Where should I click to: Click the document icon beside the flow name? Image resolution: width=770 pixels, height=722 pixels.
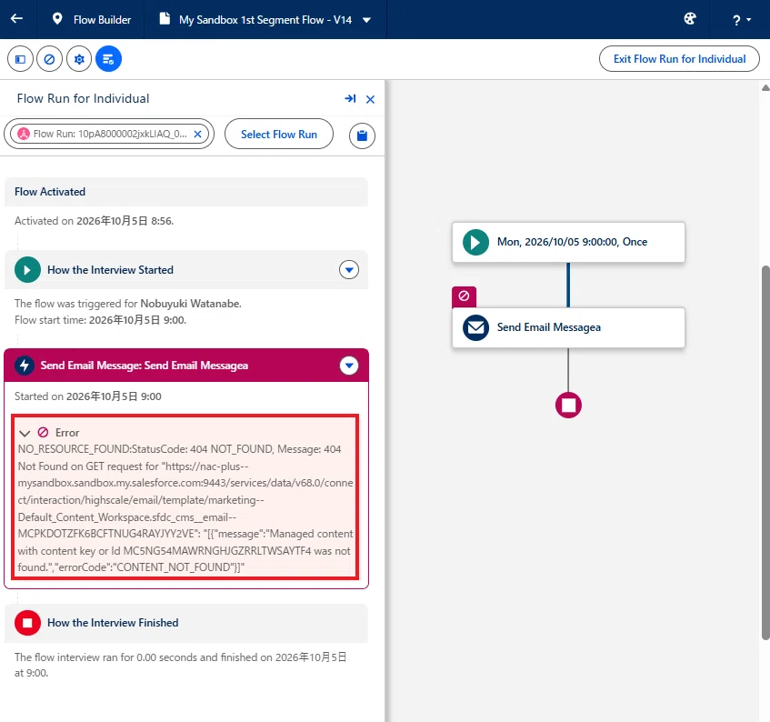point(165,19)
